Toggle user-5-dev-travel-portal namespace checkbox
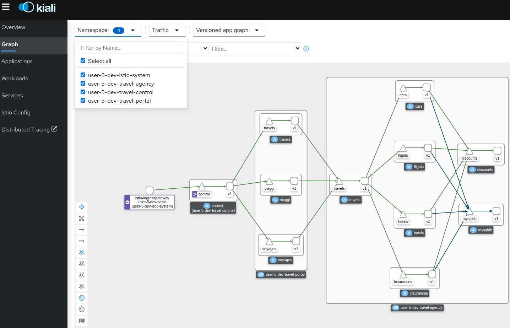The width and height of the screenshot is (510, 328). pos(83,101)
